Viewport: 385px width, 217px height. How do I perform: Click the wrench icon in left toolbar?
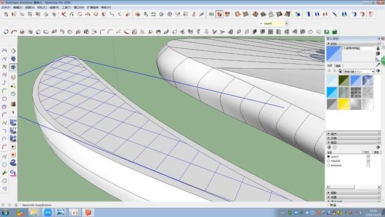point(4,173)
